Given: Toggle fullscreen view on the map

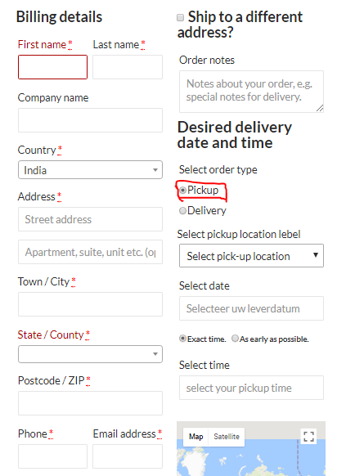Looking at the screenshot, I should point(308,436).
